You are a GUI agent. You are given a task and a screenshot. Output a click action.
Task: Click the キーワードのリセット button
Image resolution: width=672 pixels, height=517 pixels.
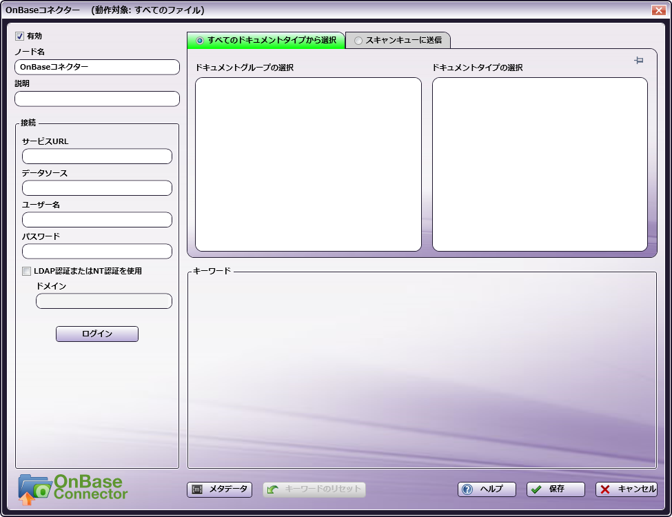314,489
